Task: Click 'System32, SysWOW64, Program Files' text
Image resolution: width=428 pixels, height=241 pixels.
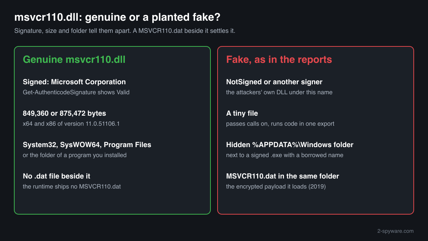Action: (87, 145)
